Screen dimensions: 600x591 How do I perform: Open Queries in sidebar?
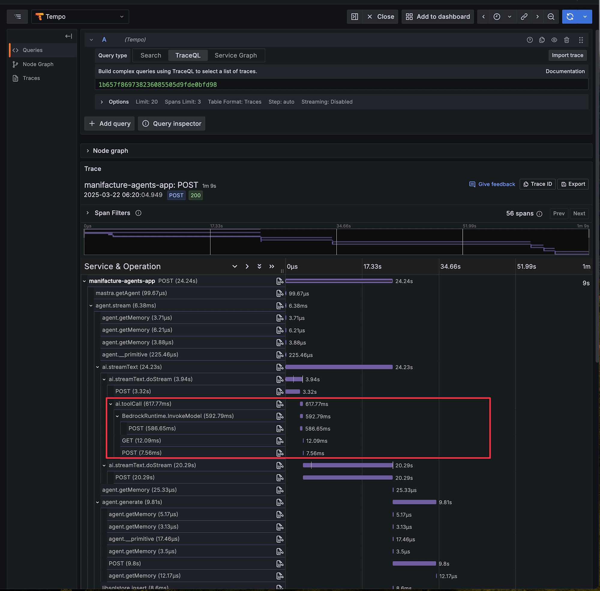(x=43, y=50)
